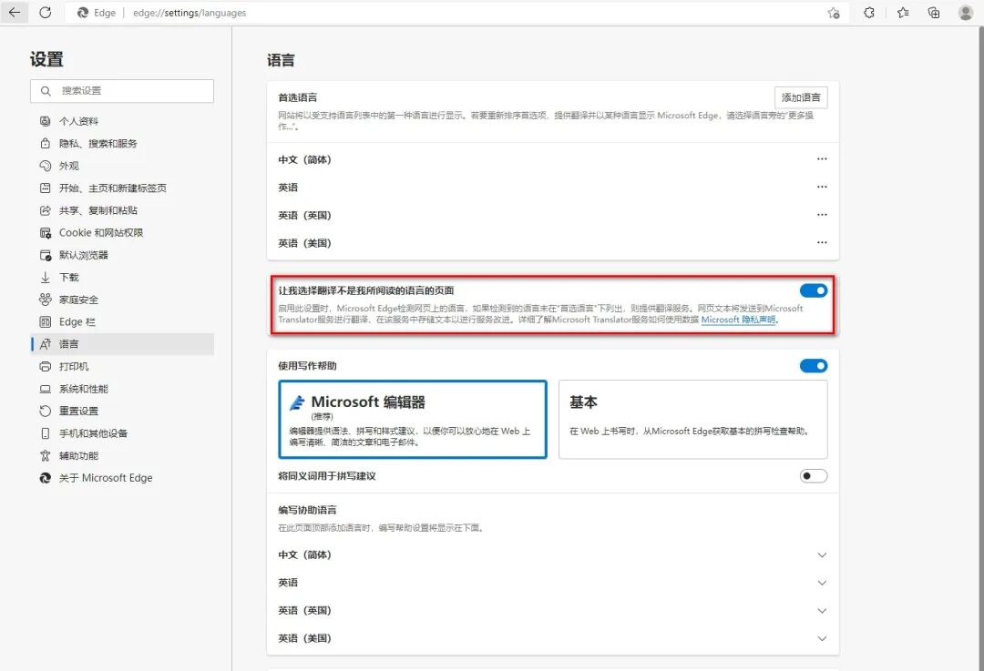This screenshot has width=984, height=671.
Task: Select 语言 in the settings sidebar
Action: click(122, 343)
